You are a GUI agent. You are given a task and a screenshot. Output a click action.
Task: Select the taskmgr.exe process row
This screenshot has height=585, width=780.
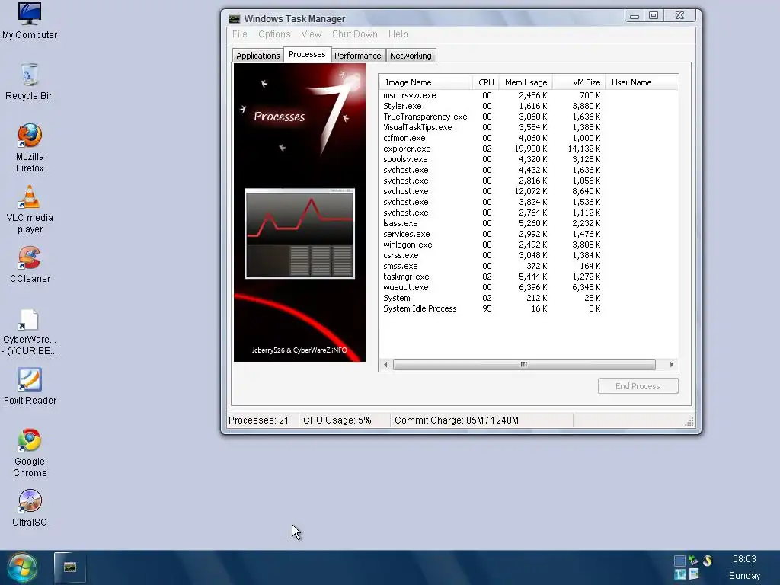529,277
